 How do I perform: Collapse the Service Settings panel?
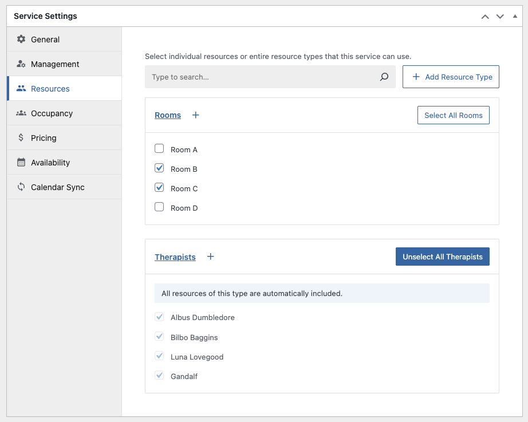pyautogui.click(x=515, y=17)
